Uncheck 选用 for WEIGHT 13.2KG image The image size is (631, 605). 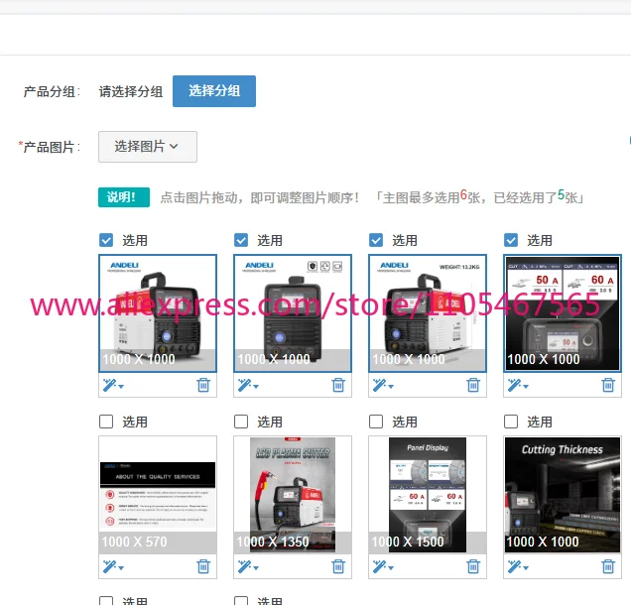click(376, 240)
